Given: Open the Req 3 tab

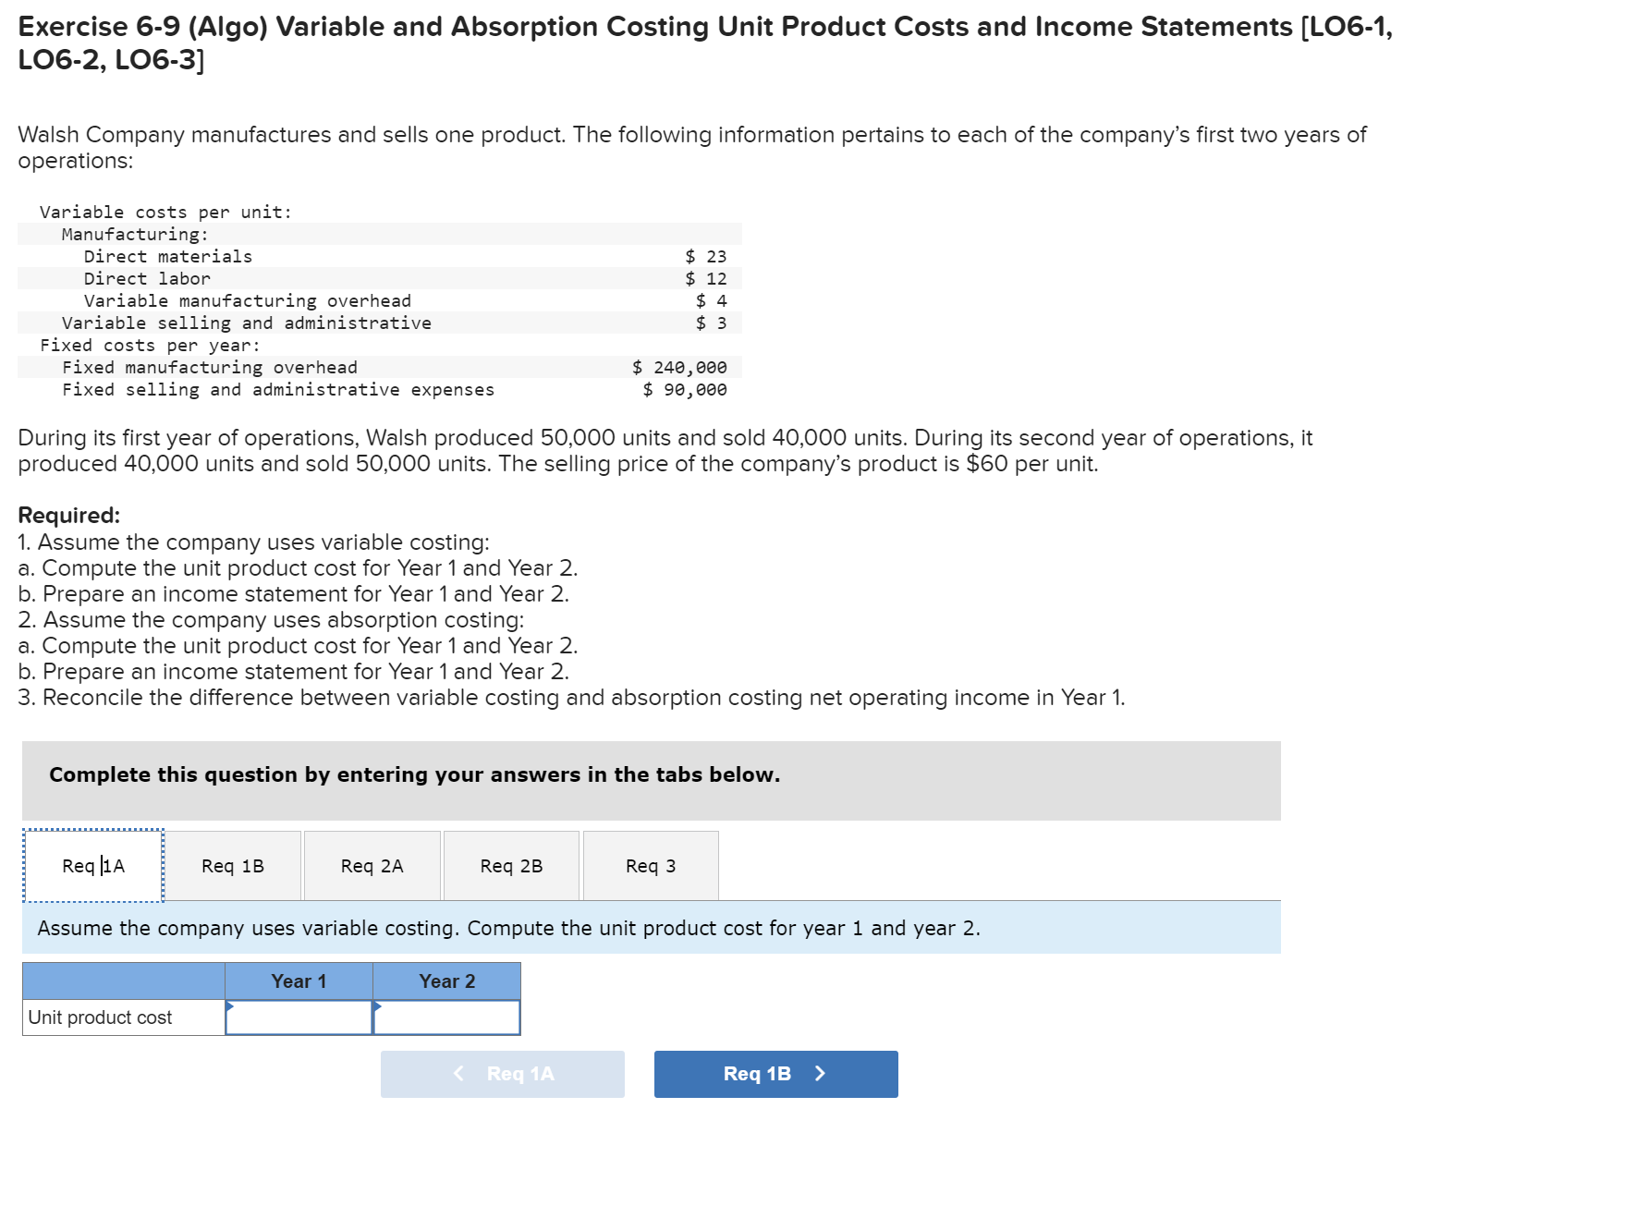Looking at the screenshot, I should pyautogui.click(x=650, y=866).
